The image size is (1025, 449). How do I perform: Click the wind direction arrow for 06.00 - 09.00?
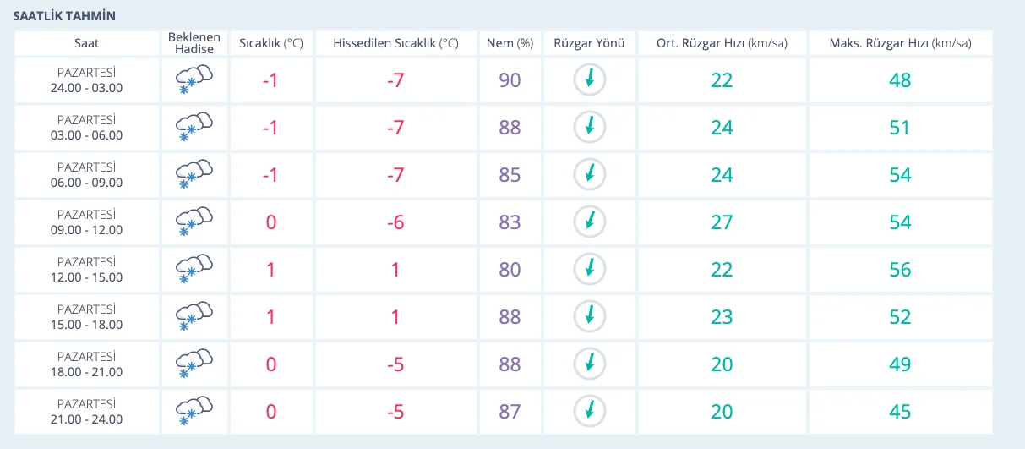point(590,175)
